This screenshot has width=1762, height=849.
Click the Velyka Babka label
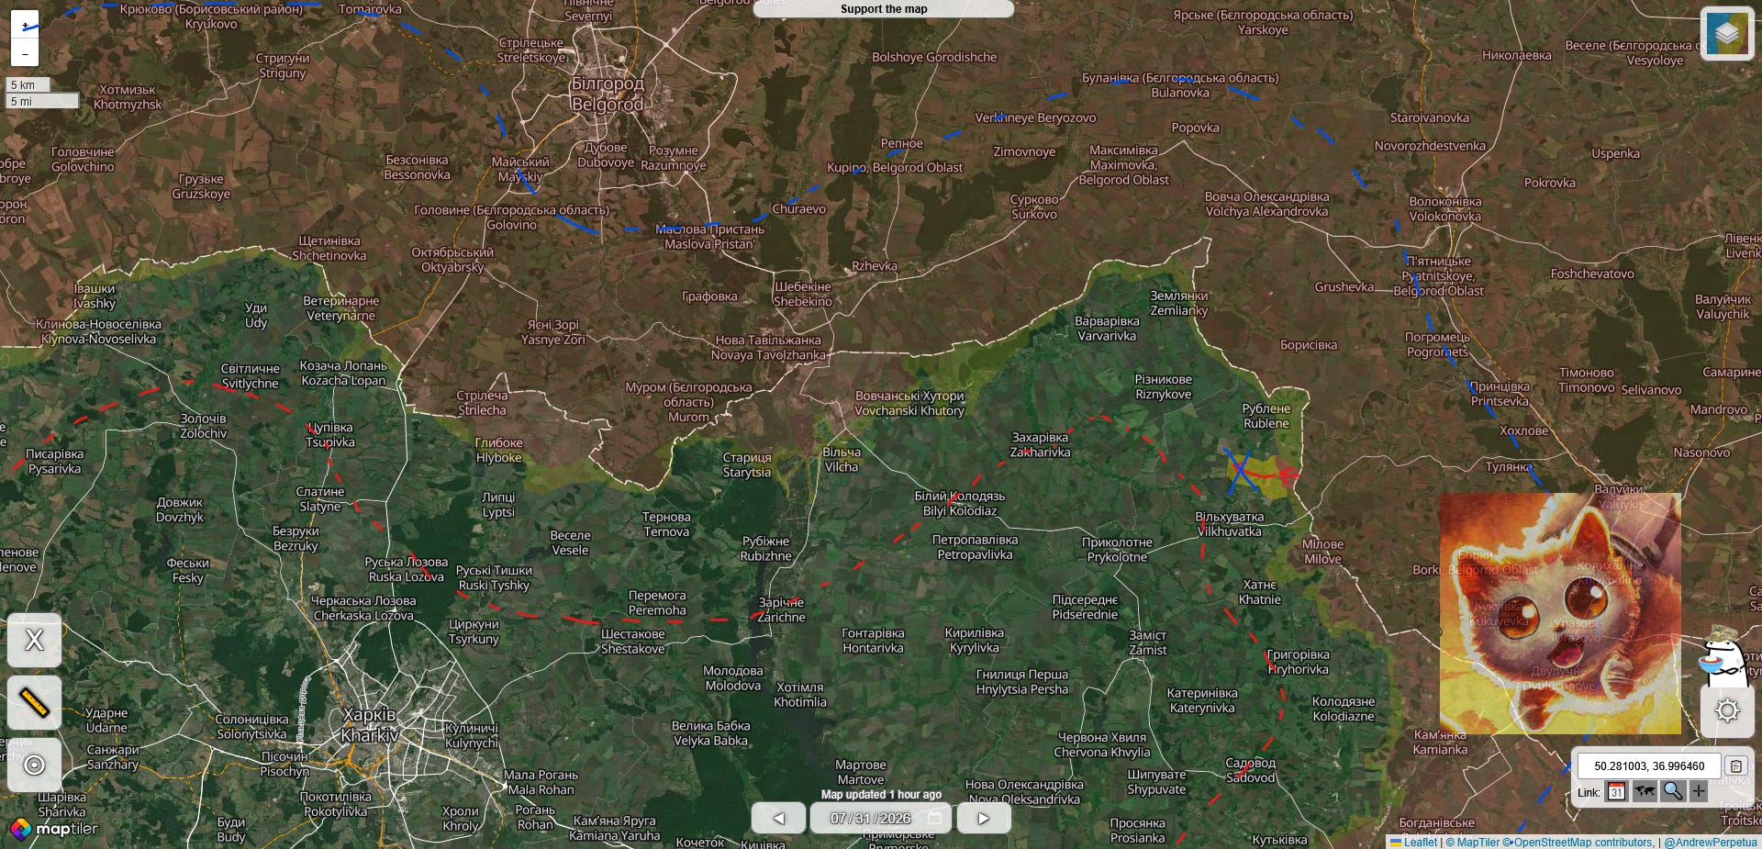pos(710,733)
